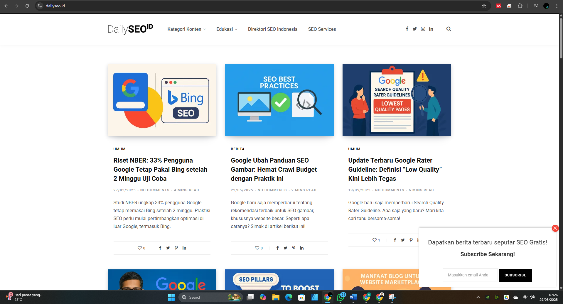Share Riset NBER article on Twitter
Image resolution: width=563 pixels, height=304 pixels.
pos(168,248)
